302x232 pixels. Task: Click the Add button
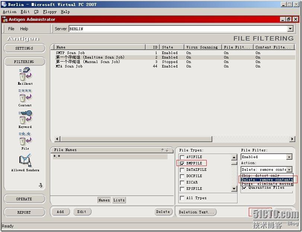point(60,212)
